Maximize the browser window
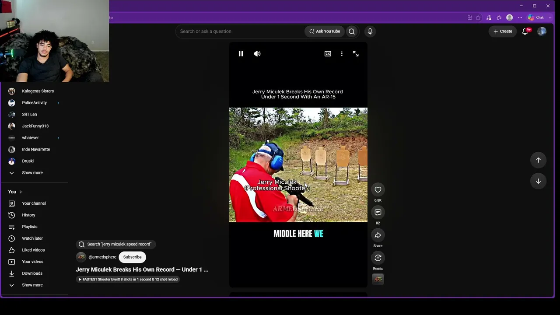Viewport: 560px width, 315px height. pyautogui.click(x=535, y=6)
